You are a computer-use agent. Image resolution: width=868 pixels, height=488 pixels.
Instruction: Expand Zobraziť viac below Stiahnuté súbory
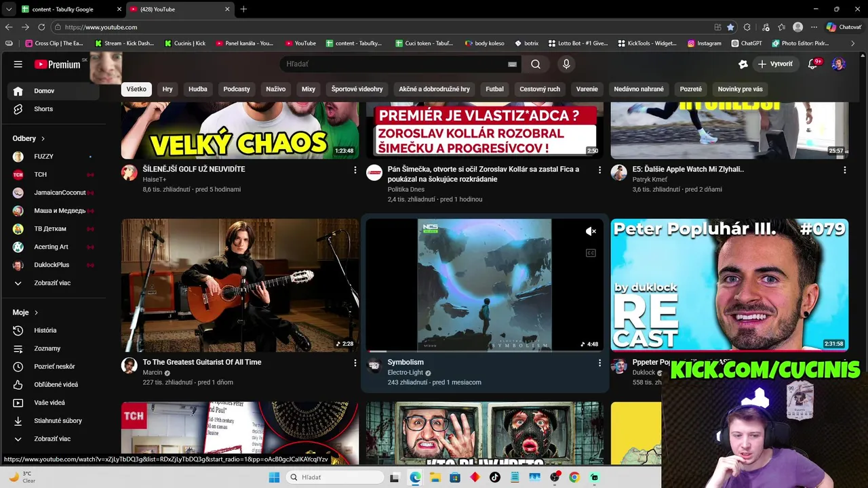coord(52,439)
